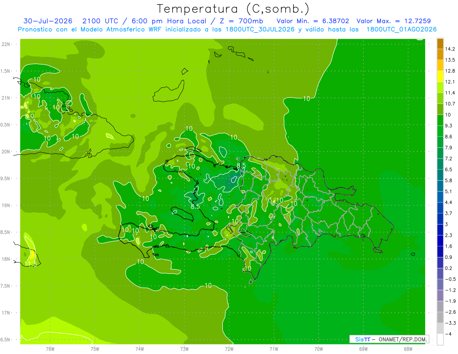This screenshot has height=354, width=458.
Task: Click the '11.4' legend value
Action: coord(450,93)
